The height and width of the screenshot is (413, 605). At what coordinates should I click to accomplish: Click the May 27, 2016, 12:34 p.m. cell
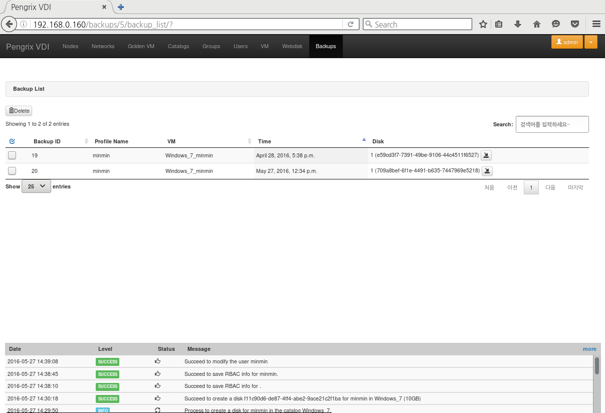(x=311, y=171)
